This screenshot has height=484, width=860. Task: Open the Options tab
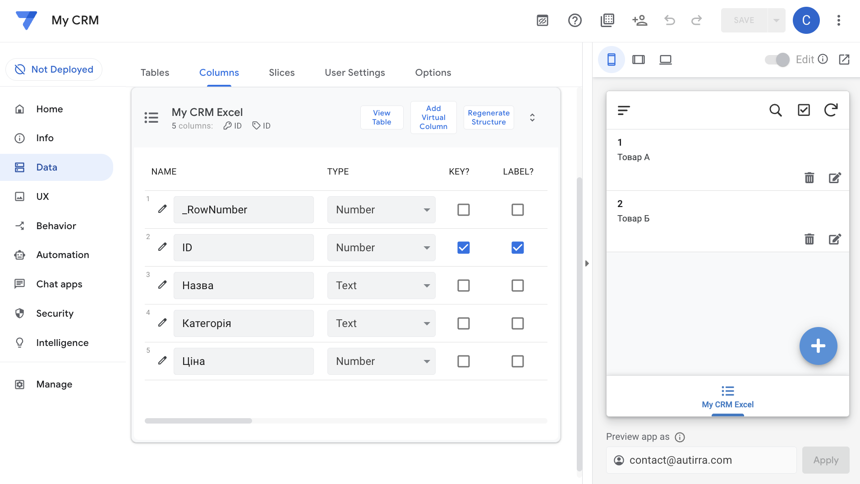click(433, 73)
